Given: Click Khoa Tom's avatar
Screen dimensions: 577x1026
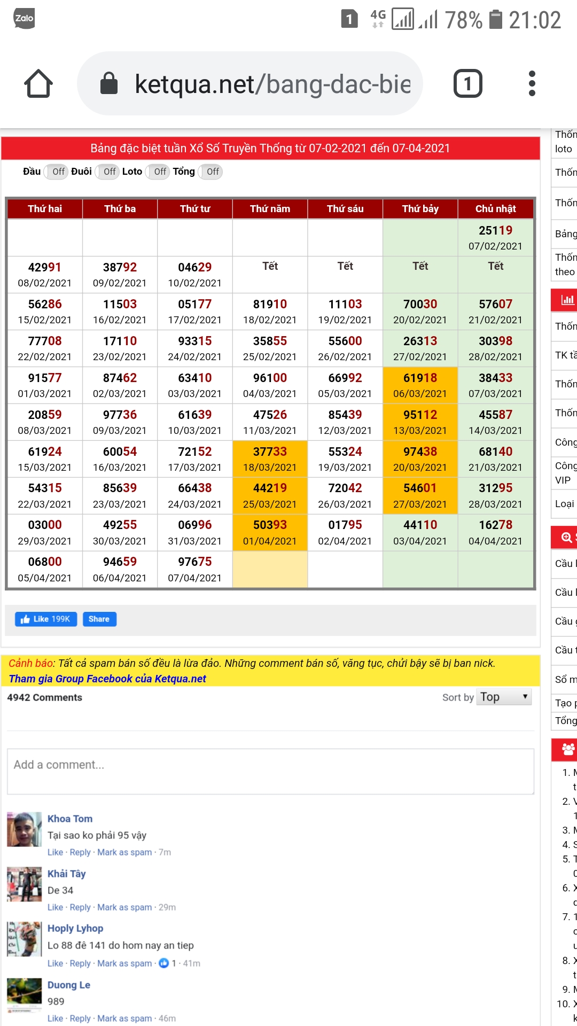Looking at the screenshot, I should pyautogui.click(x=24, y=829).
